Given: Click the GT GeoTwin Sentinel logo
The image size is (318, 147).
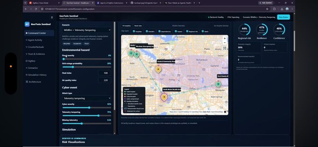Looking at the screenshot, I should 38,24.
